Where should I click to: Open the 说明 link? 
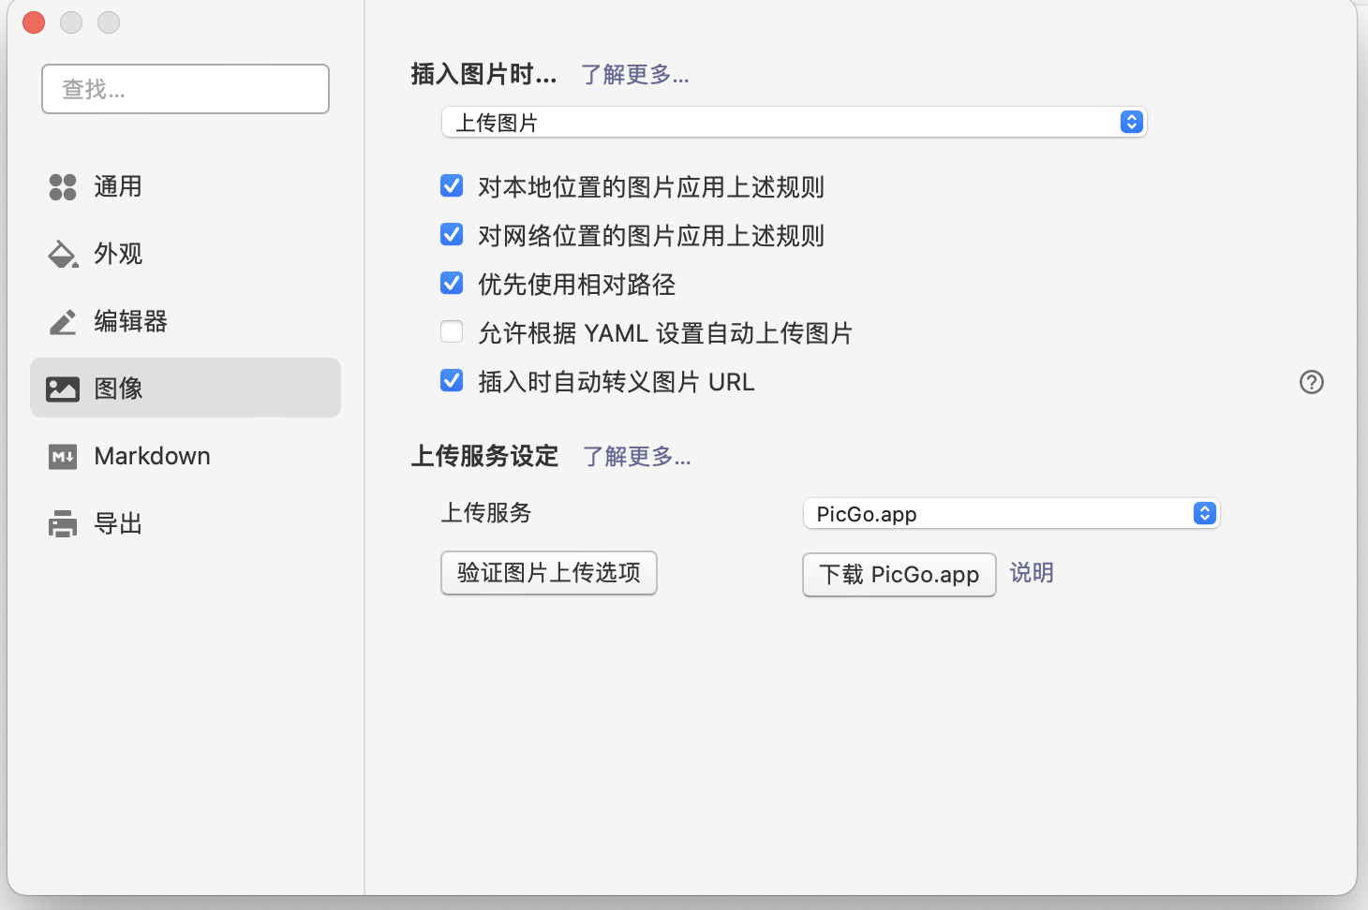pyautogui.click(x=1032, y=573)
